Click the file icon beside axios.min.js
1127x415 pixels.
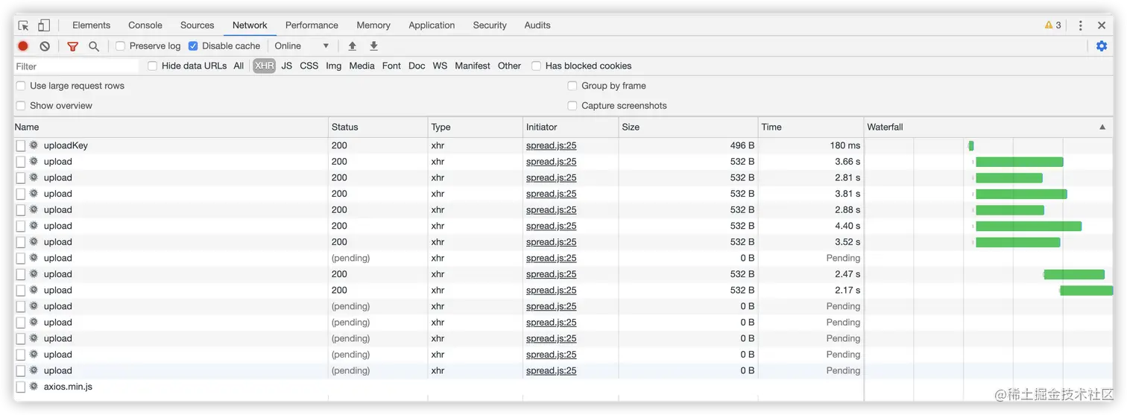tap(21, 387)
